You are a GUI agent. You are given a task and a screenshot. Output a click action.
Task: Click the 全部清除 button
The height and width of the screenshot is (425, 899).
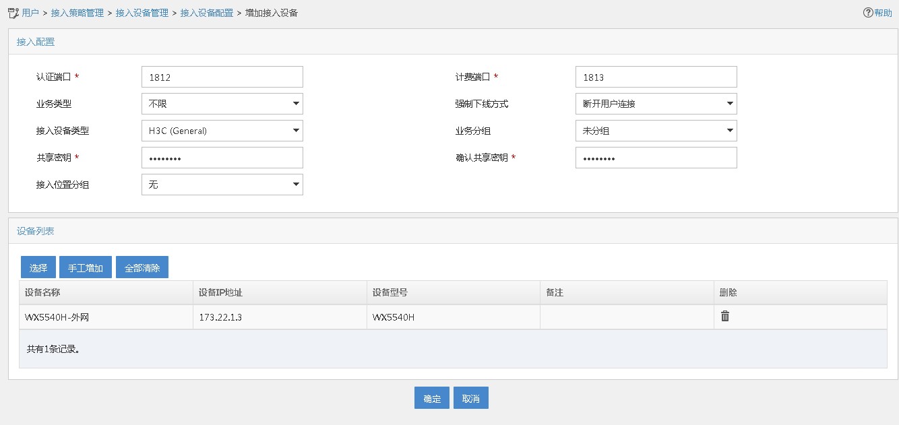coord(142,267)
